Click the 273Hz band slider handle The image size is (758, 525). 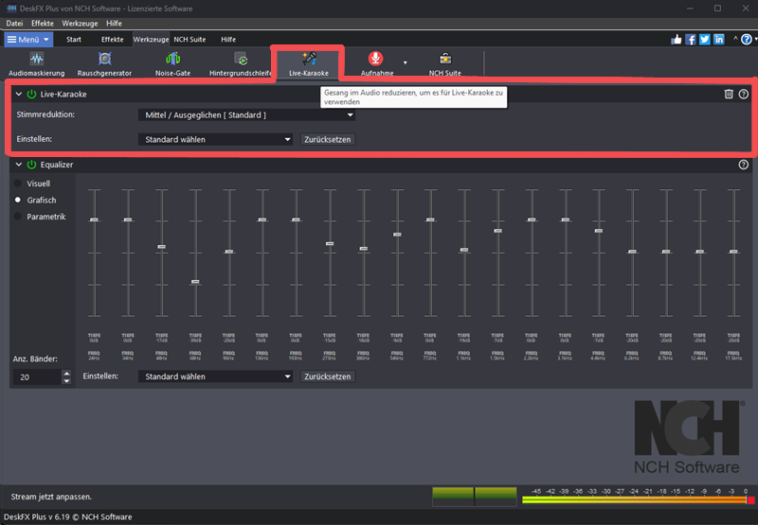click(x=330, y=244)
